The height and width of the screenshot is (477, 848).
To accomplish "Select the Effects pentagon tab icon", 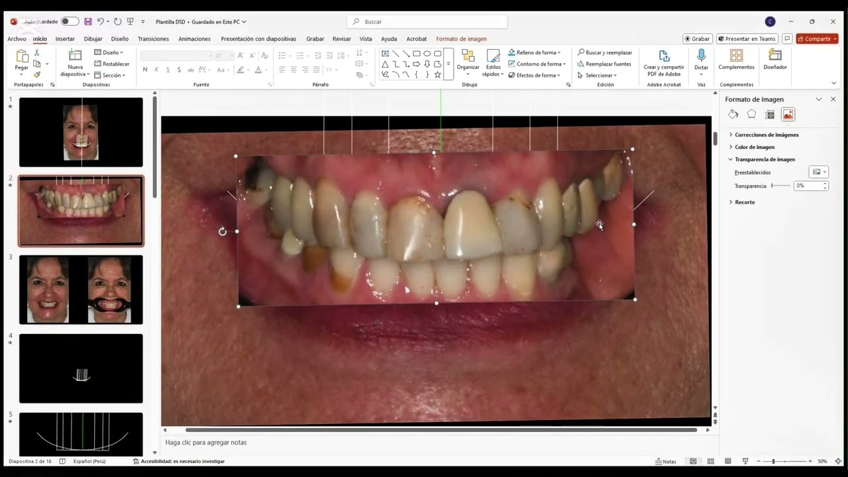I will click(751, 115).
